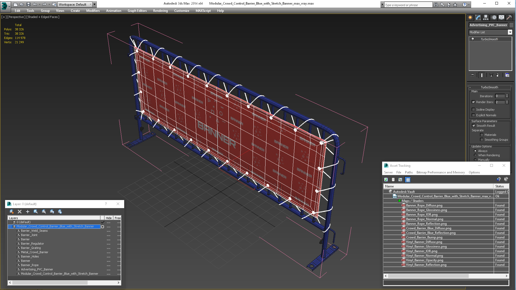Click the search binoculars icon in title bar

(436, 5)
